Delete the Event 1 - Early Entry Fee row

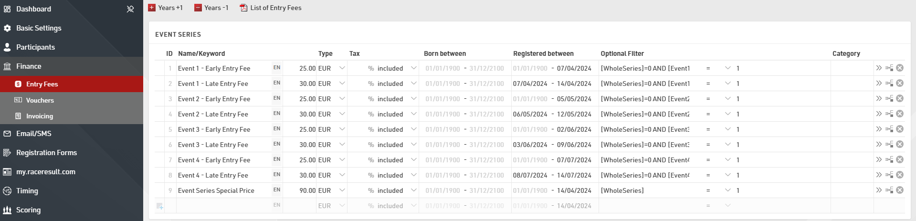(900, 68)
